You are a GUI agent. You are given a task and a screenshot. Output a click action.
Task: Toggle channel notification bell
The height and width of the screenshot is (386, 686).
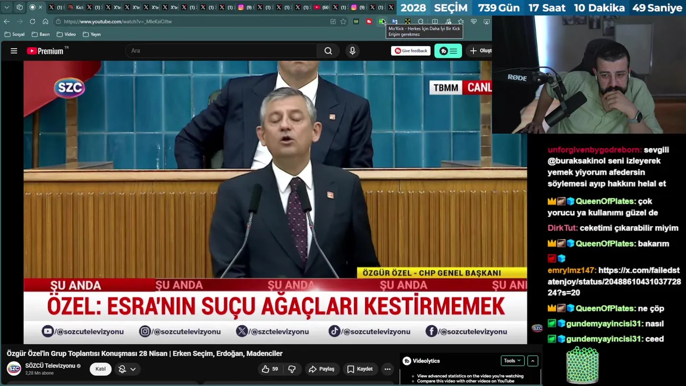click(x=122, y=369)
